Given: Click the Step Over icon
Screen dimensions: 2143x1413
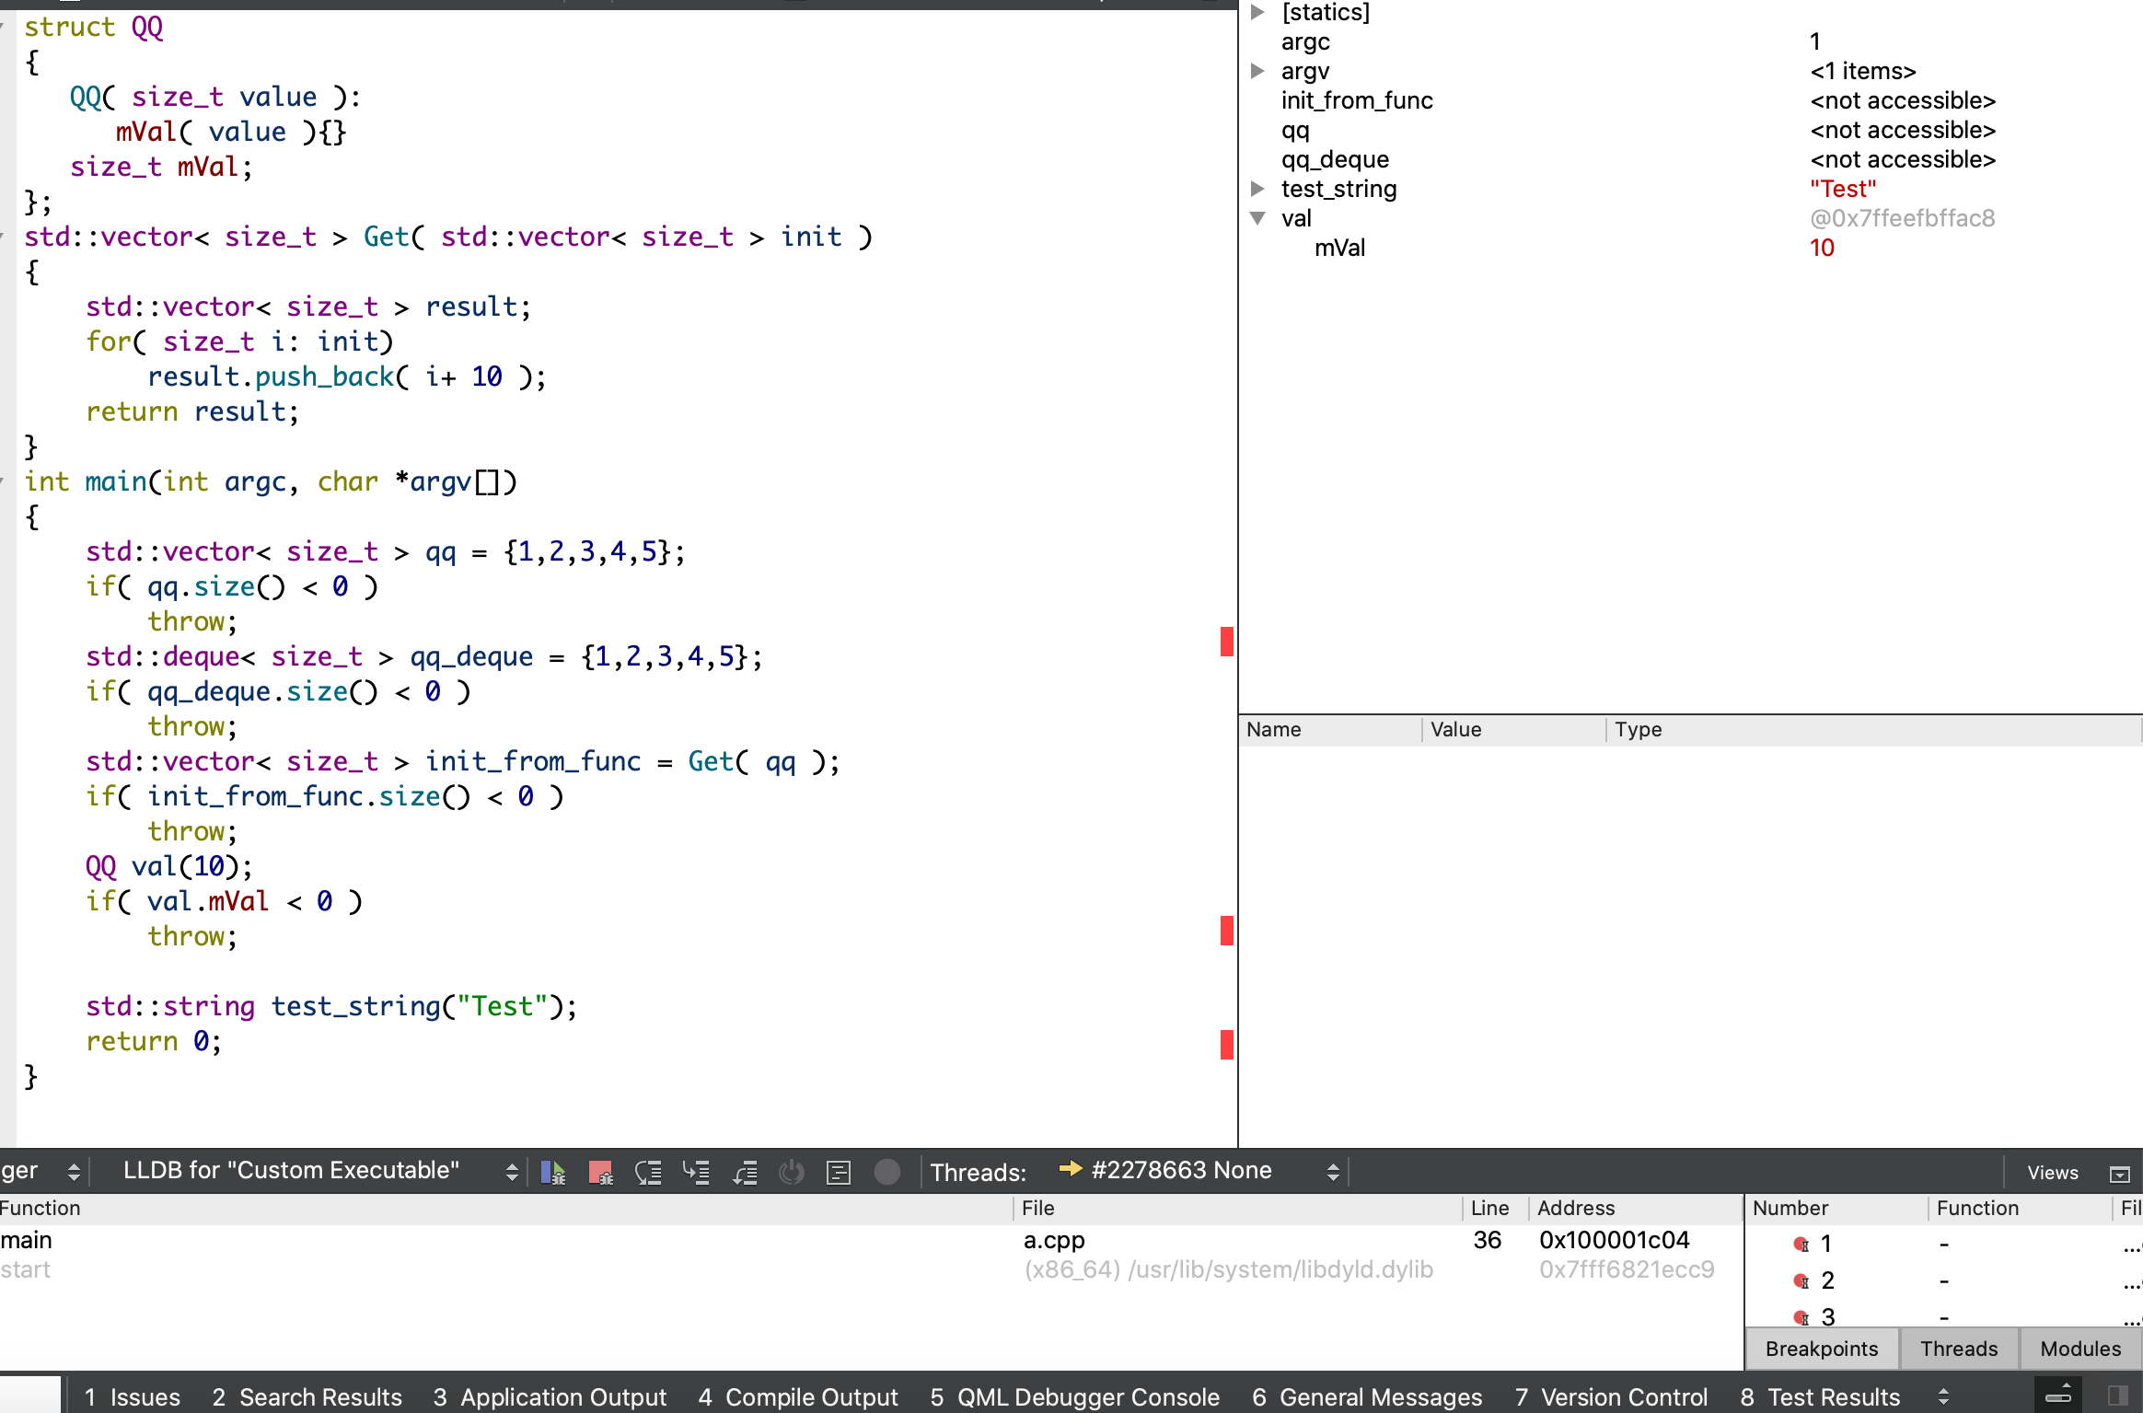Looking at the screenshot, I should pyautogui.click(x=648, y=1172).
